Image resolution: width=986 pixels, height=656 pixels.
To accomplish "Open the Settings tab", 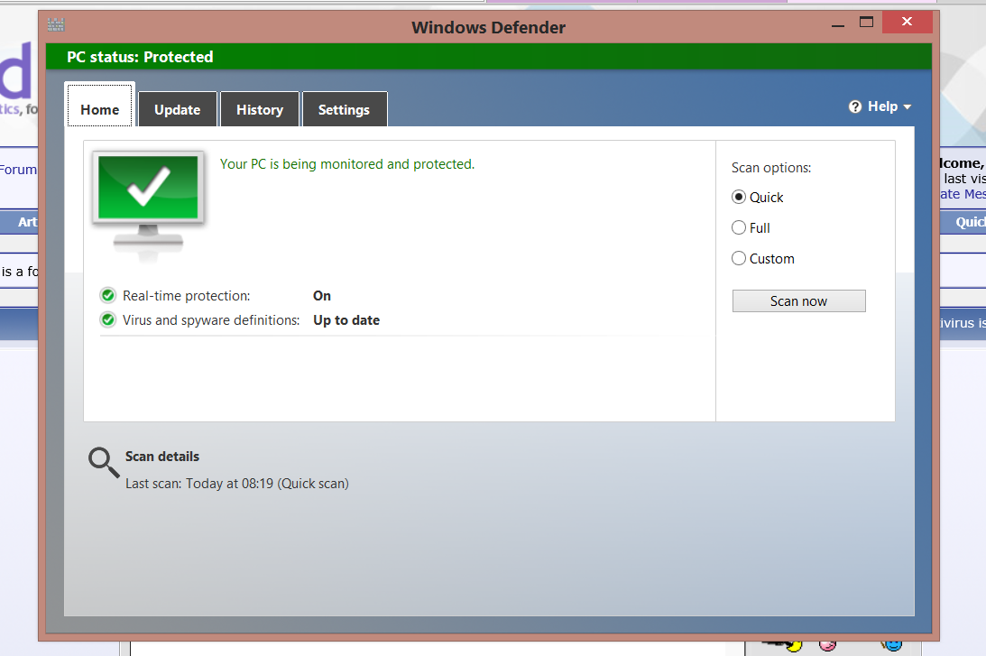I will click(x=344, y=109).
